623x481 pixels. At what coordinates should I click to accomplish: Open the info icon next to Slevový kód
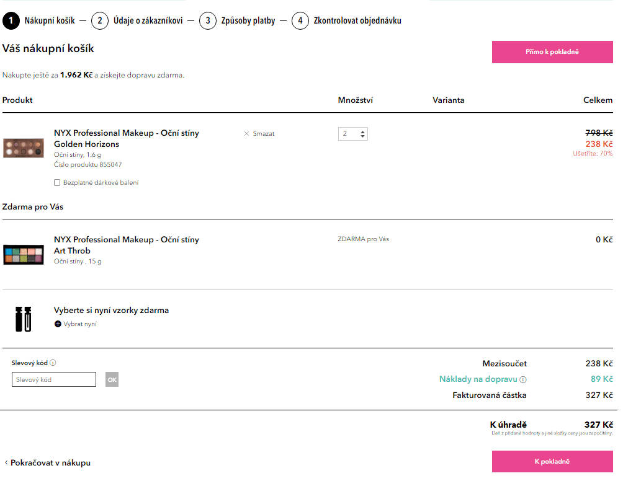point(53,363)
